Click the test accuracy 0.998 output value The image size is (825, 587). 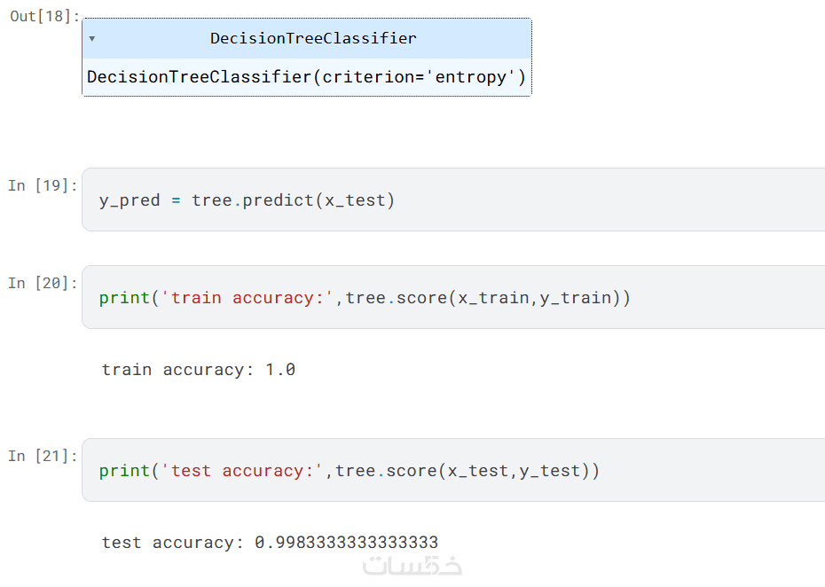(346, 542)
